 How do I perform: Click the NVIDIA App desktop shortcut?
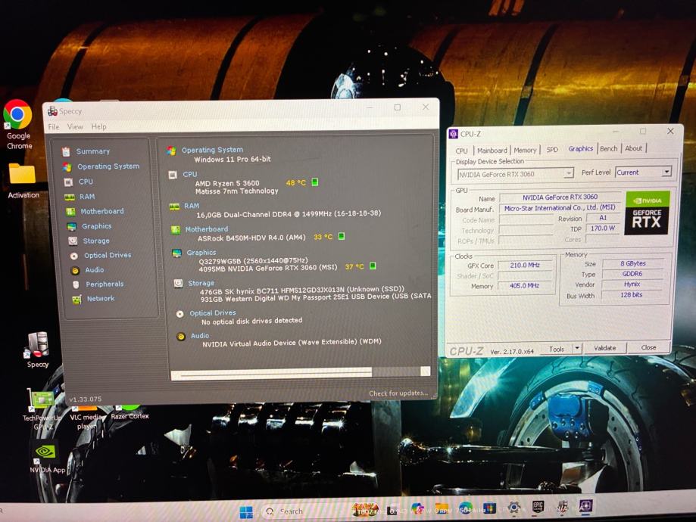coord(47,458)
